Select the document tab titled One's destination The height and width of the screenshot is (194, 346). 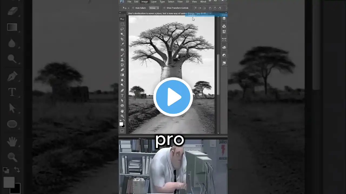(168, 13)
